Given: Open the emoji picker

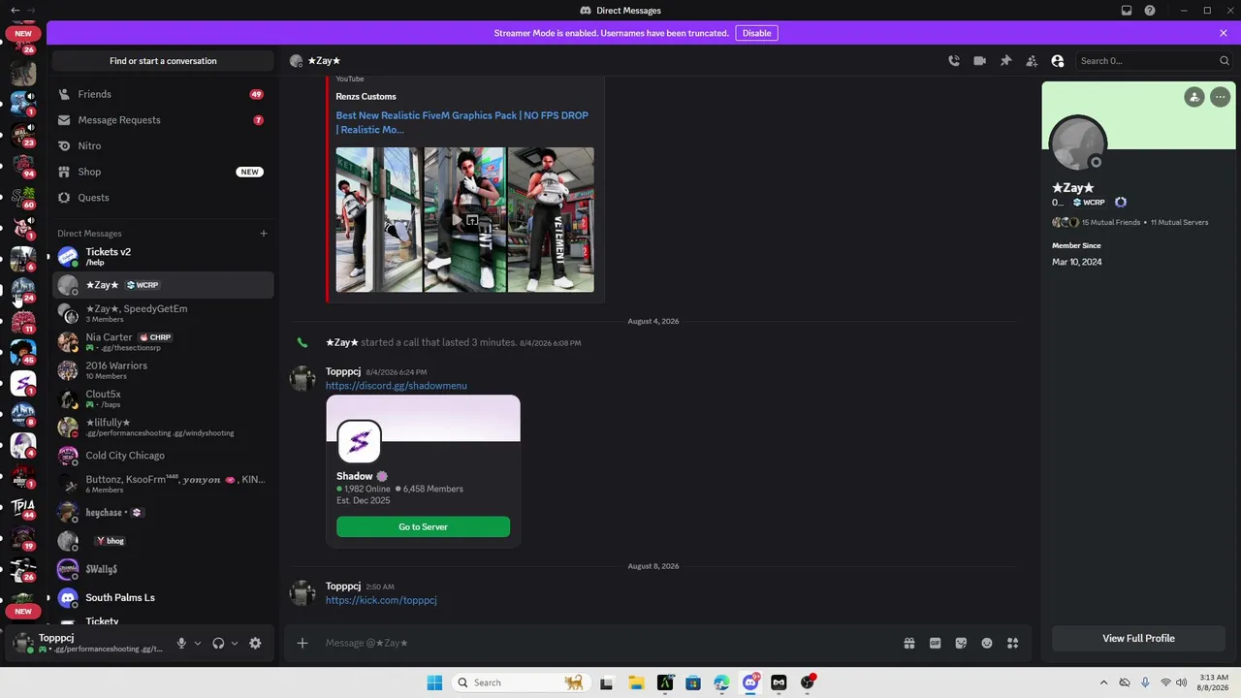Looking at the screenshot, I should tap(987, 643).
